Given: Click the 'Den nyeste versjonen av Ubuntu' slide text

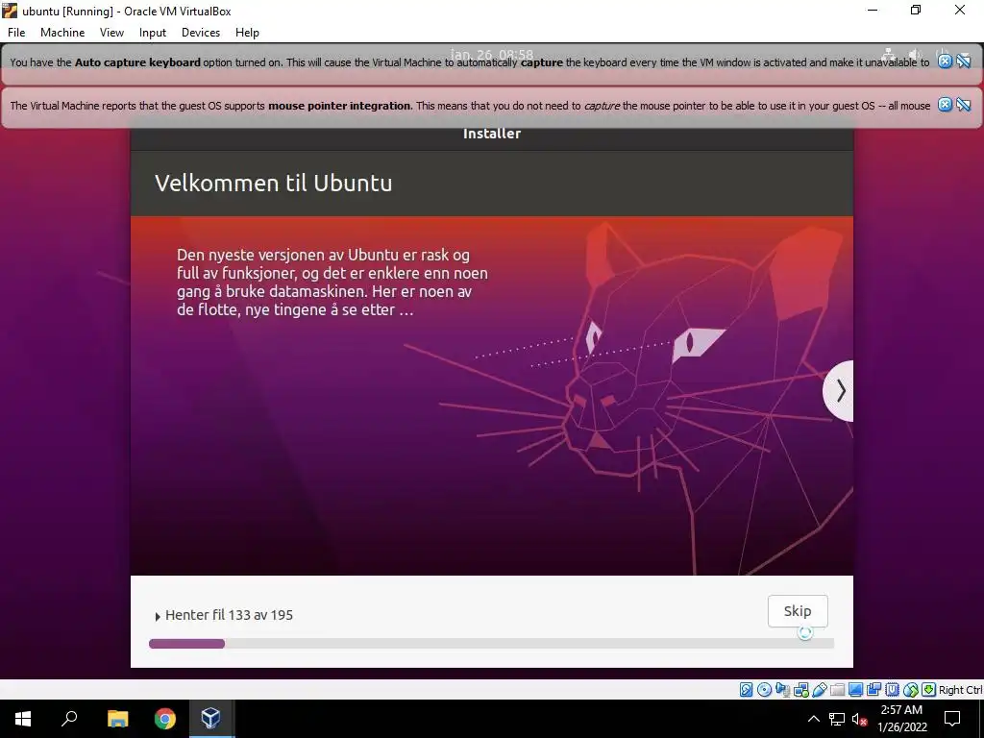Looking at the screenshot, I should coord(332,282).
